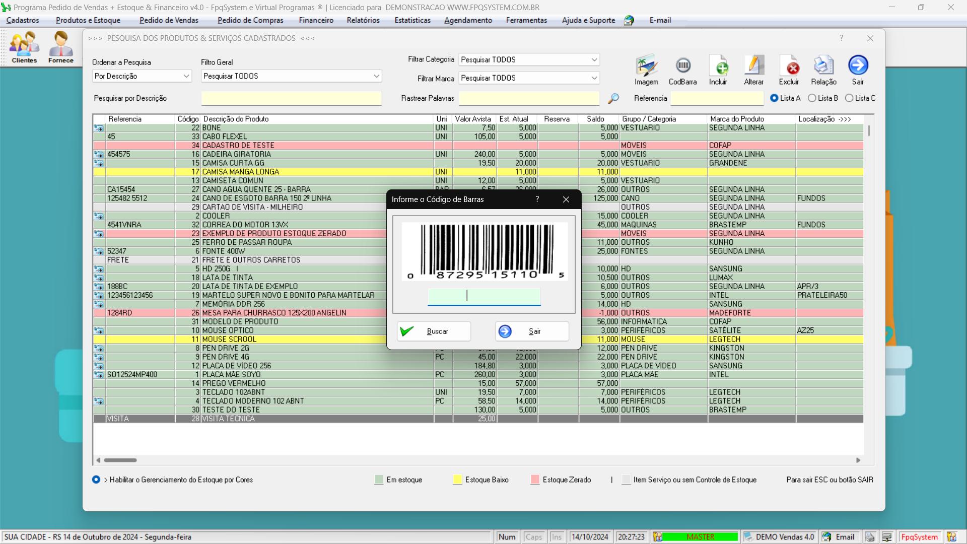Click the image icon on FONTE 400W row

coord(99,251)
